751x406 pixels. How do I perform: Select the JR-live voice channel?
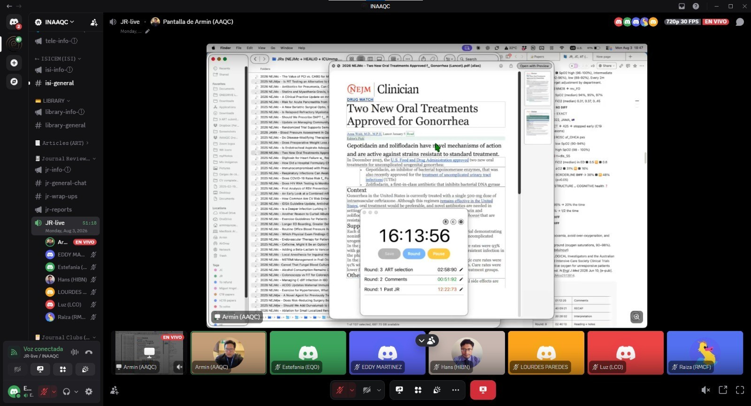pos(66,226)
